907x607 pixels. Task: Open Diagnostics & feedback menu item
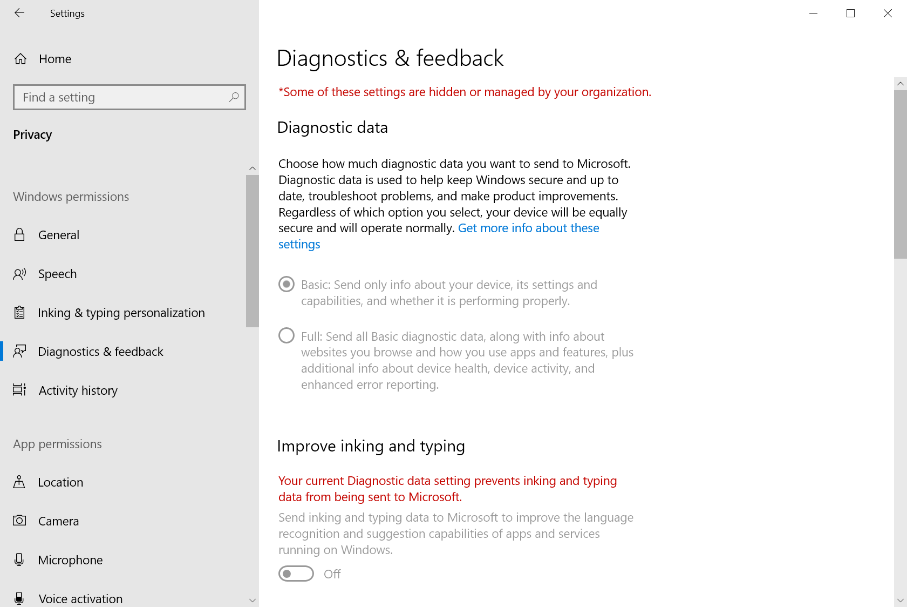[100, 352]
